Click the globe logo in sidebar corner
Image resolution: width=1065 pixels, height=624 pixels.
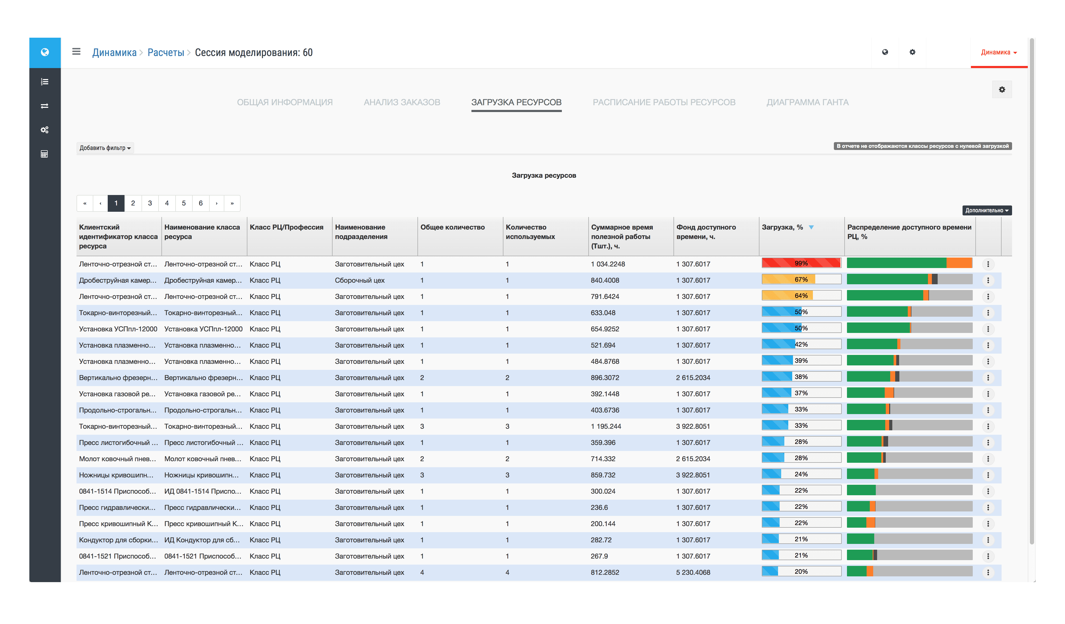coord(45,52)
